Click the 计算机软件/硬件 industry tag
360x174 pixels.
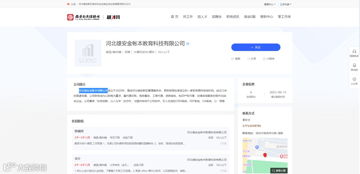[144, 52]
